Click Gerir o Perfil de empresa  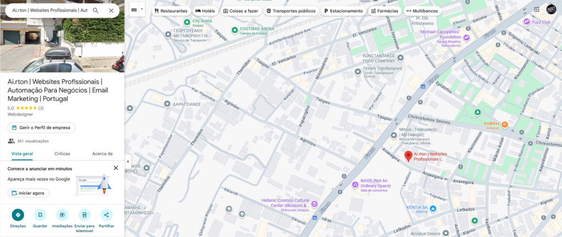(x=42, y=128)
